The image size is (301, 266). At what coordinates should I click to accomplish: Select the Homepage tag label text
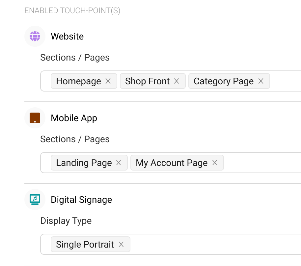click(78, 81)
